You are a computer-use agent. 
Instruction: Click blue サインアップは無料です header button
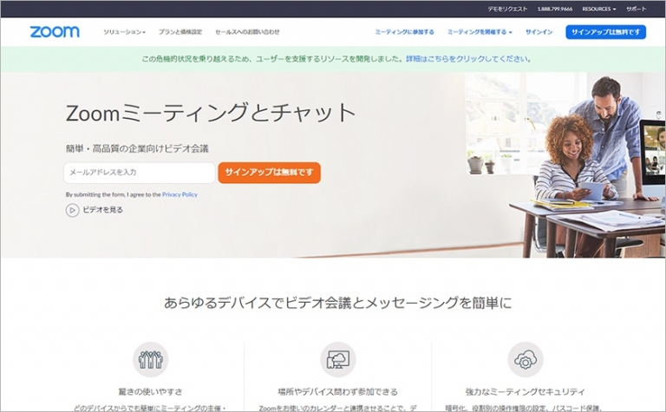tap(605, 32)
